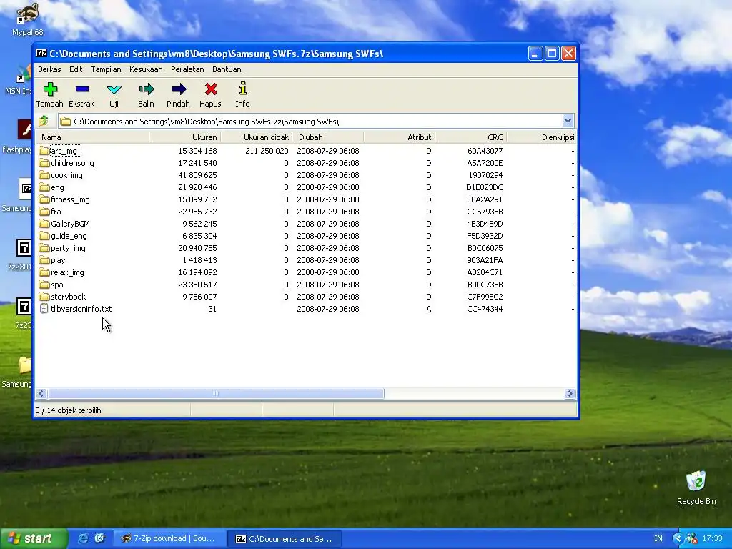Select the art_img folder icon
This screenshot has height=549, width=732.
pyautogui.click(x=44, y=151)
